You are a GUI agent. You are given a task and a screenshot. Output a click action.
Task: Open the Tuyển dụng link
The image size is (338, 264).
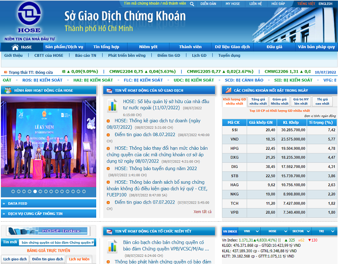[x=229, y=56]
